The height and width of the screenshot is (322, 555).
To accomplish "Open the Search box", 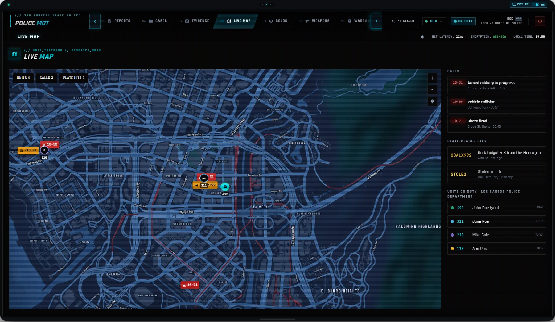I will (403, 21).
